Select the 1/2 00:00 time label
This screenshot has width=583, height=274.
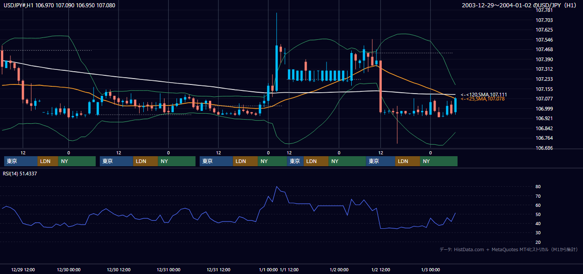(339, 269)
